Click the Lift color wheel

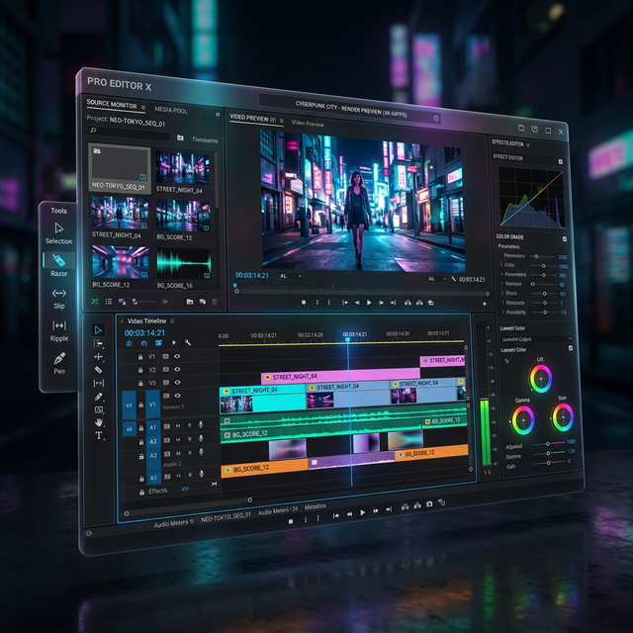541,379
